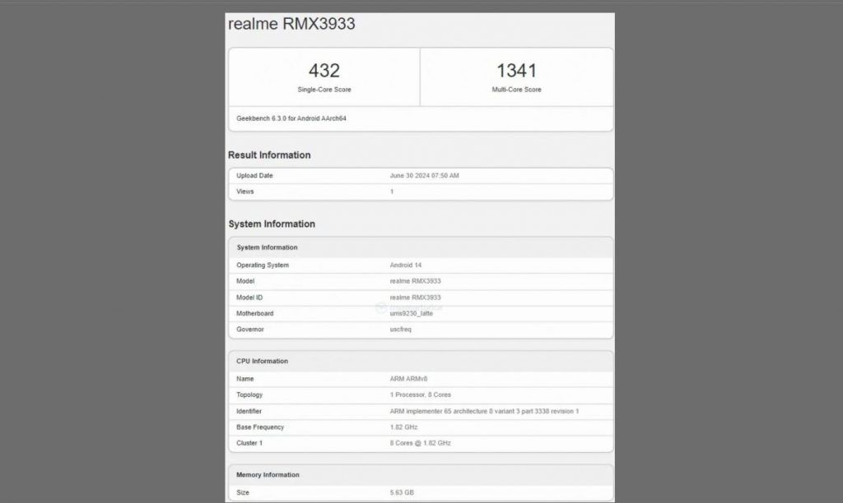Click the Governor row label
The width and height of the screenshot is (843, 503).
[x=250, y=330]
